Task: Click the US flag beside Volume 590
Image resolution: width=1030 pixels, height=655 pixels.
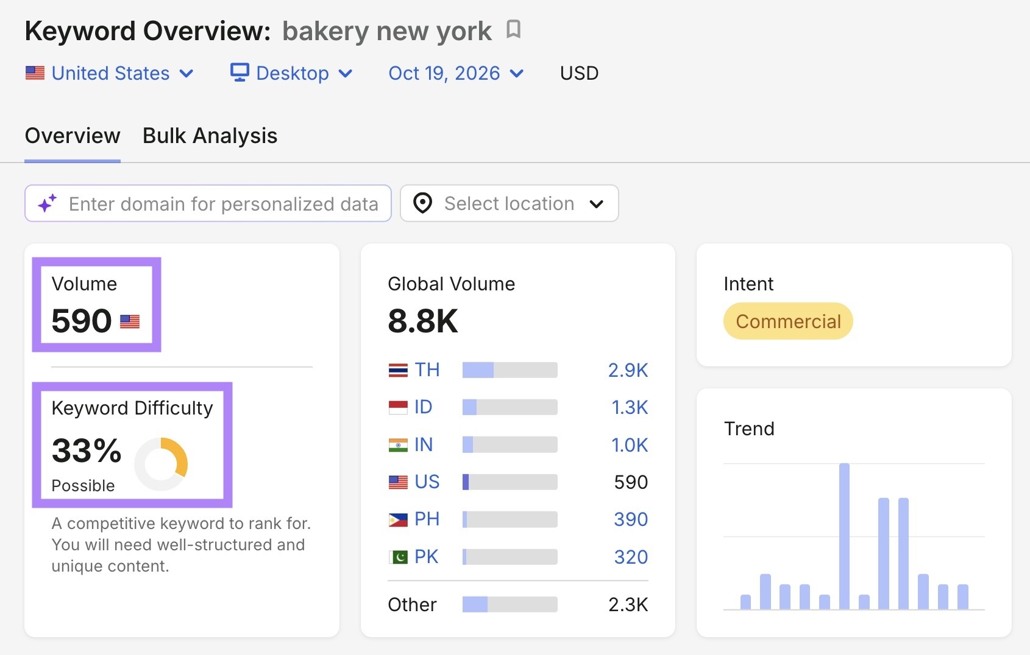Action: click(x=130, y=321)
